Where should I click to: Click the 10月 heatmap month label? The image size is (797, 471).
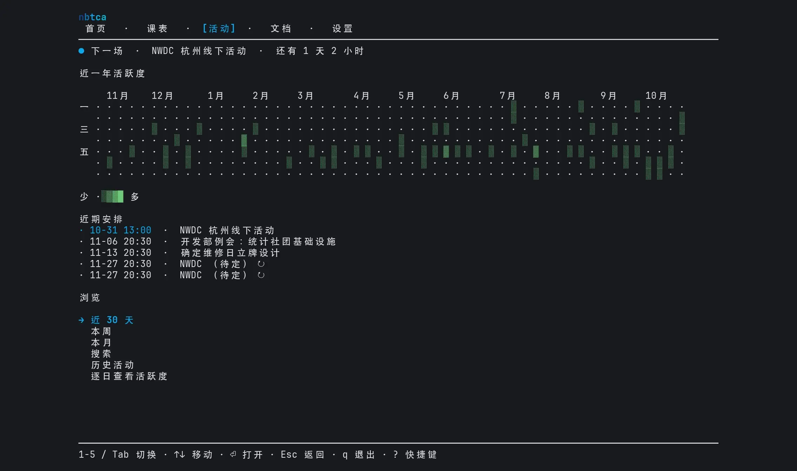656,96
